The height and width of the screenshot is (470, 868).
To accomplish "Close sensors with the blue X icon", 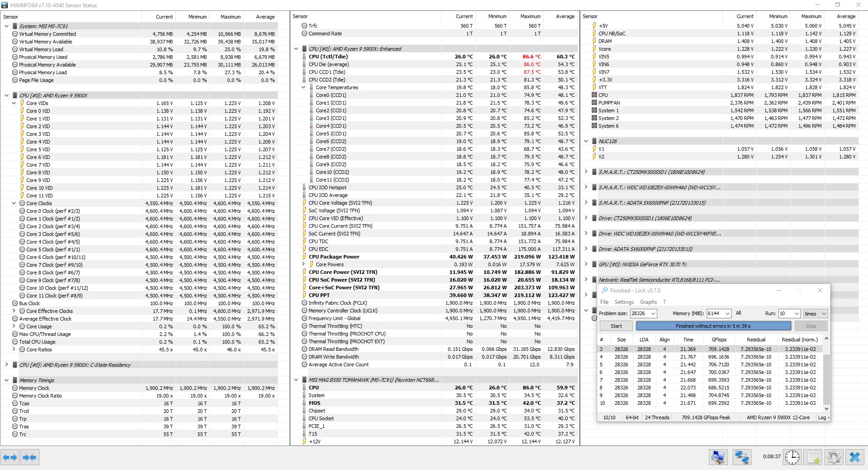I will point(855,457).
